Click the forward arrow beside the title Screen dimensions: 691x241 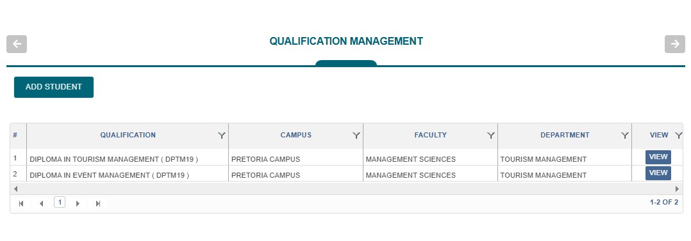(675, 44)
